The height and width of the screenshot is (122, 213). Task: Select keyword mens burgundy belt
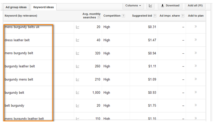[19, 53]
